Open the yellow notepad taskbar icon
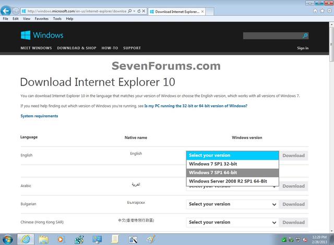Image resolution: width=334 pixels, height=245 pixels. click(115, 239)
